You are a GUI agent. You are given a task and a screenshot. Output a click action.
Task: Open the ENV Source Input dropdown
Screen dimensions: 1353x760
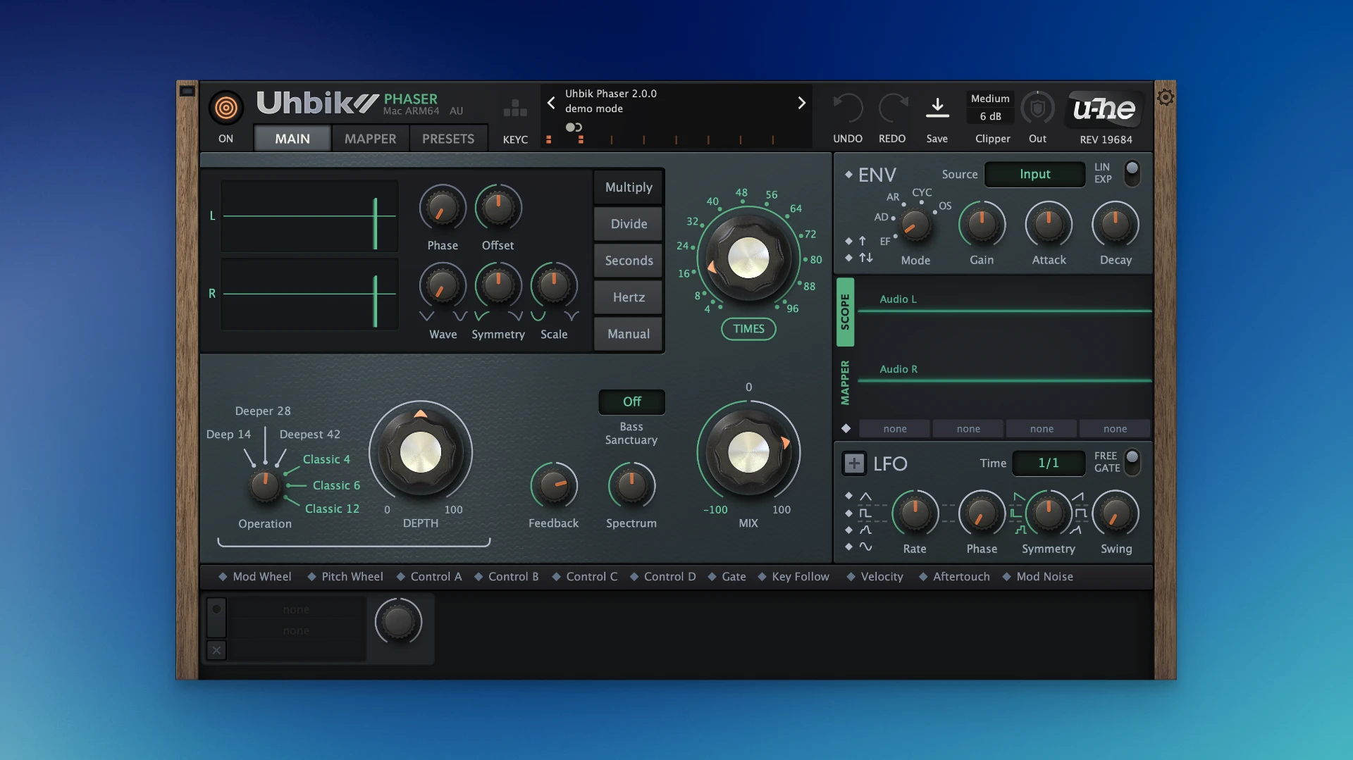(1034, 174)
